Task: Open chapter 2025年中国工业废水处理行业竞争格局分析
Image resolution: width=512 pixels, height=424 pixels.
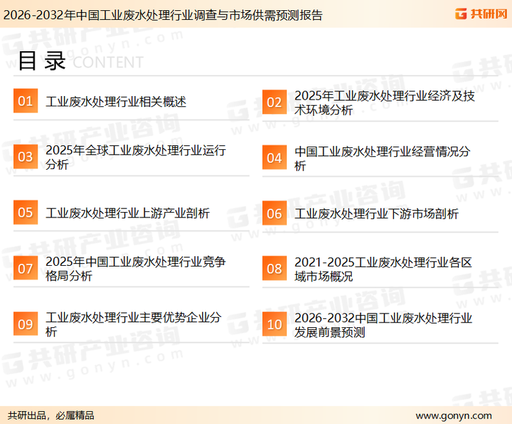Action: pos(136,269)
